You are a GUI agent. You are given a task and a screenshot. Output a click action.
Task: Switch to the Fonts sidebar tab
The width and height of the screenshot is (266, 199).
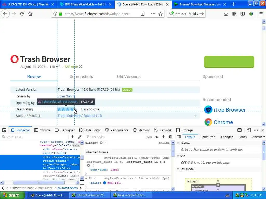(242, 137)
